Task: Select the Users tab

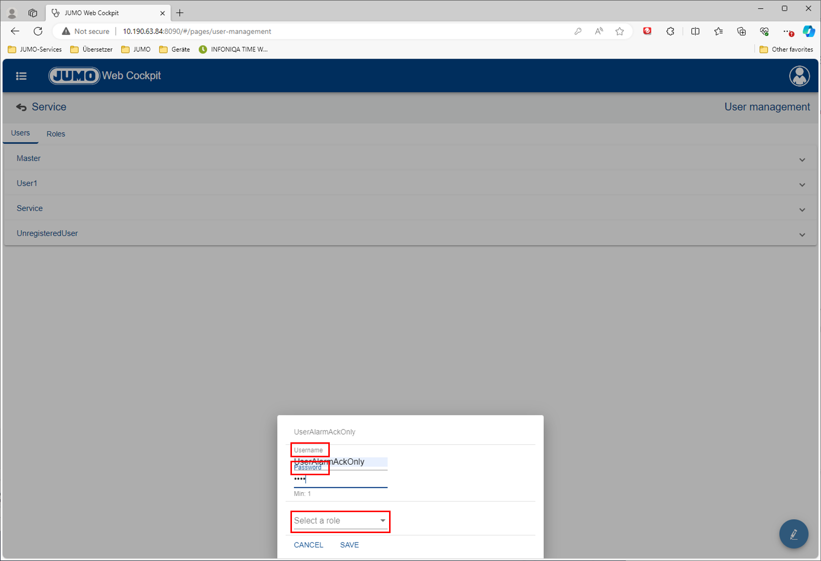Action: (x=20, y=133)
